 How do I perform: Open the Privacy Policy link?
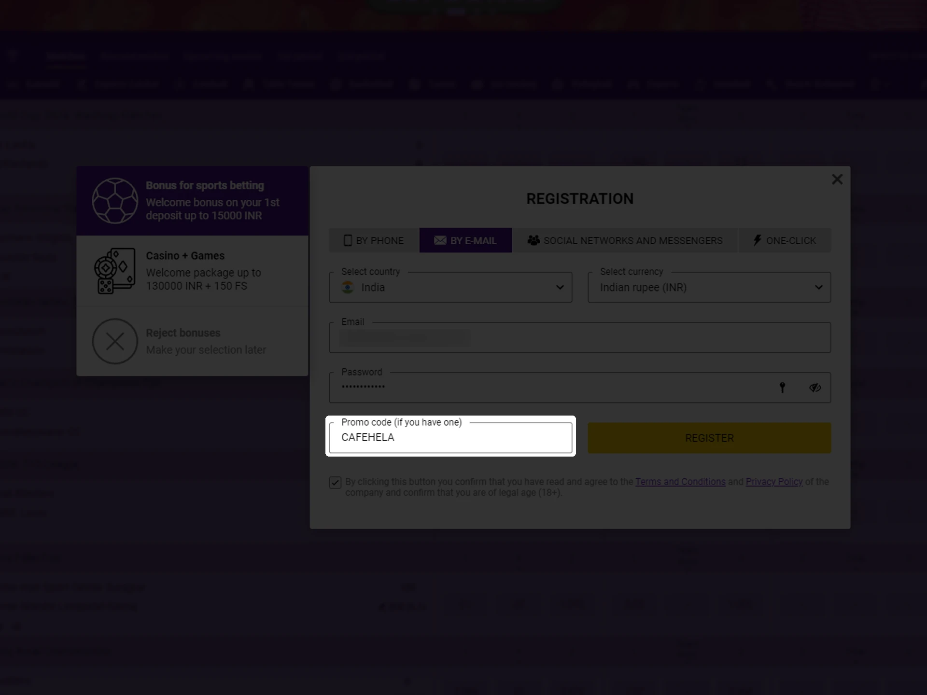(774, 482)
